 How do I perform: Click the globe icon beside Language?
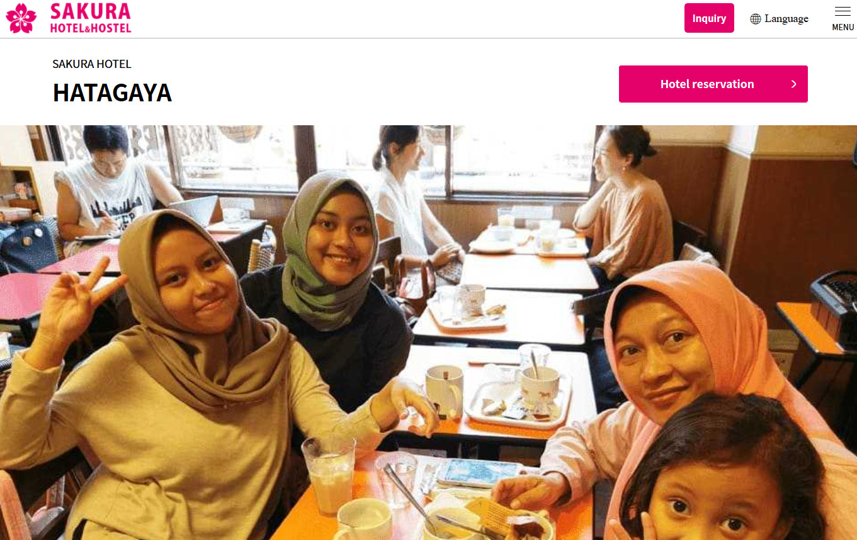(756, 19)
